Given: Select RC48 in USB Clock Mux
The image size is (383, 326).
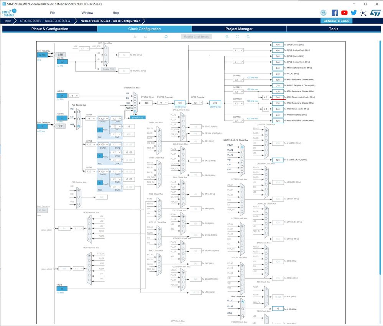Looking at the screenshot, I should pyautogui.click(x=243, y=316).
